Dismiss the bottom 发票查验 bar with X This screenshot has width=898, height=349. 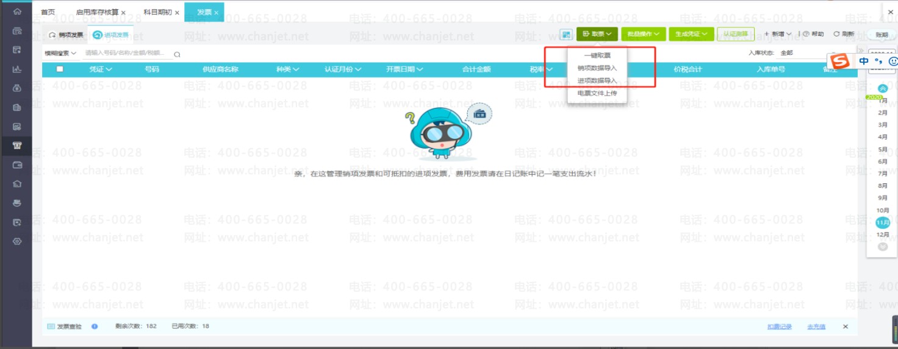coord(846,326)
